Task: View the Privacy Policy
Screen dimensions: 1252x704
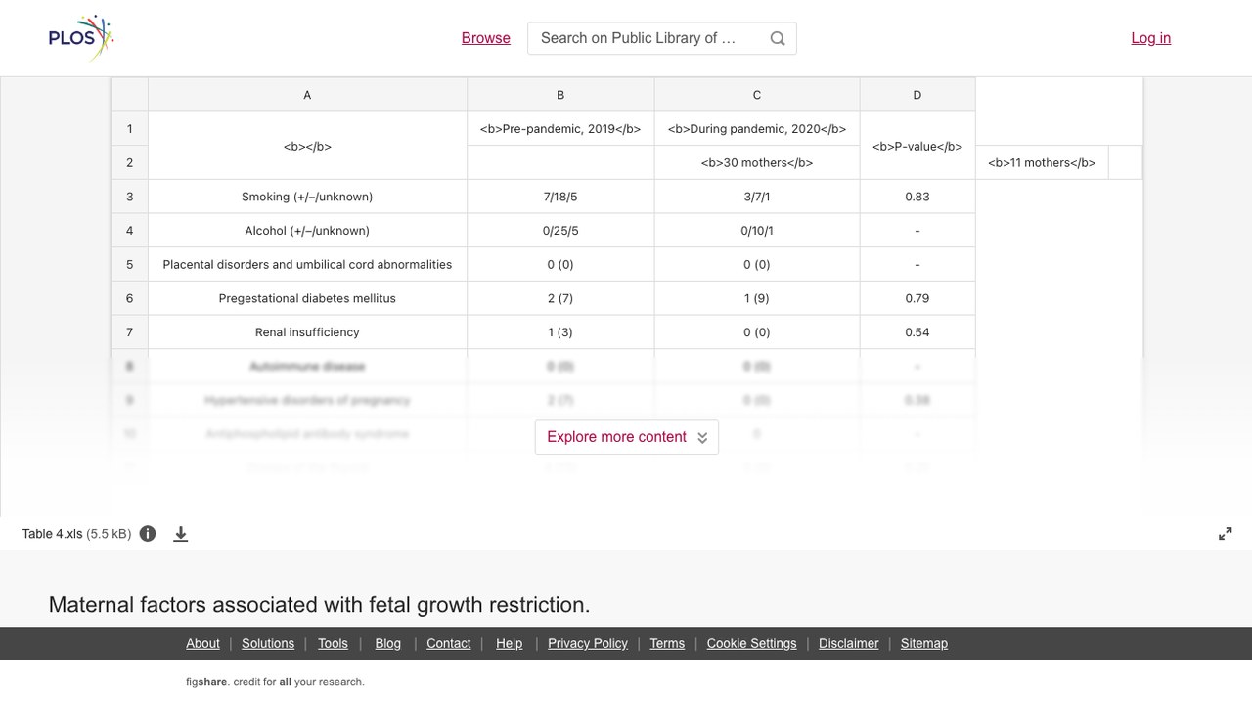Action: [588, 643]
